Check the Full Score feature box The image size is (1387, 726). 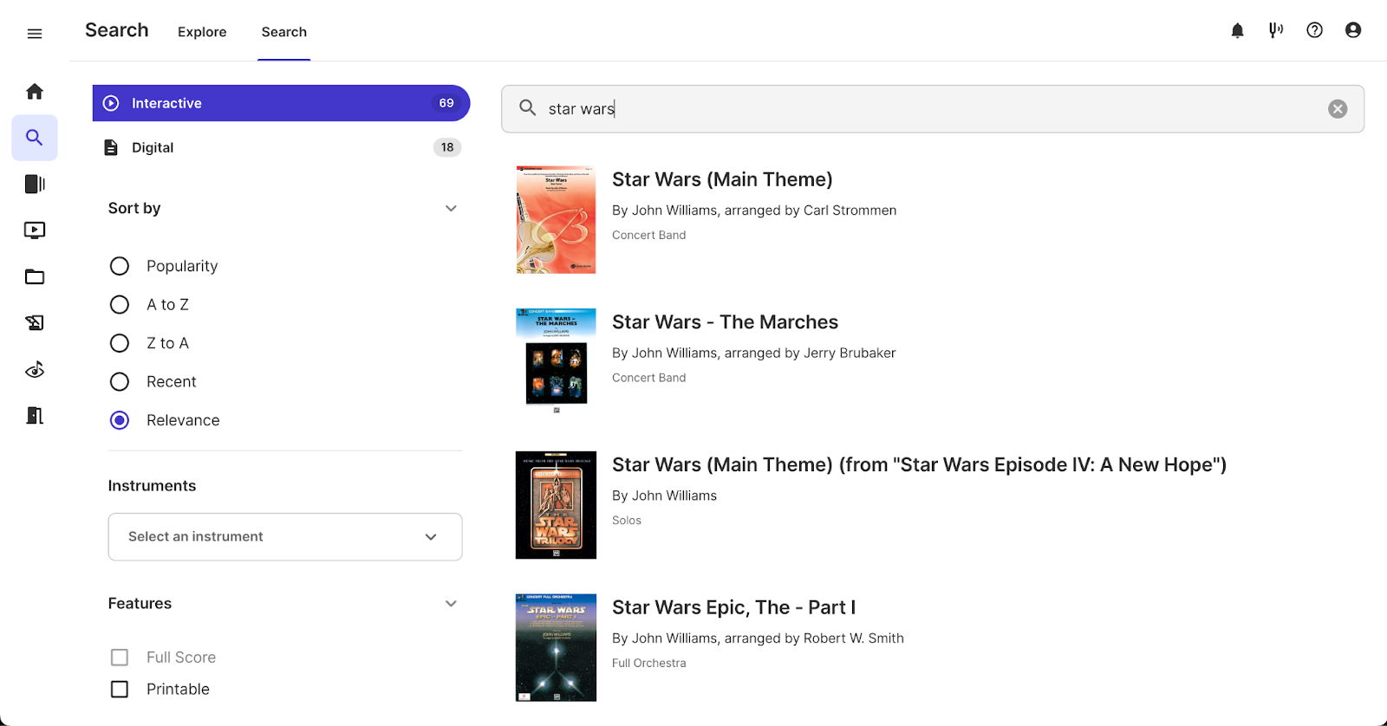click(x=120, y=658)
